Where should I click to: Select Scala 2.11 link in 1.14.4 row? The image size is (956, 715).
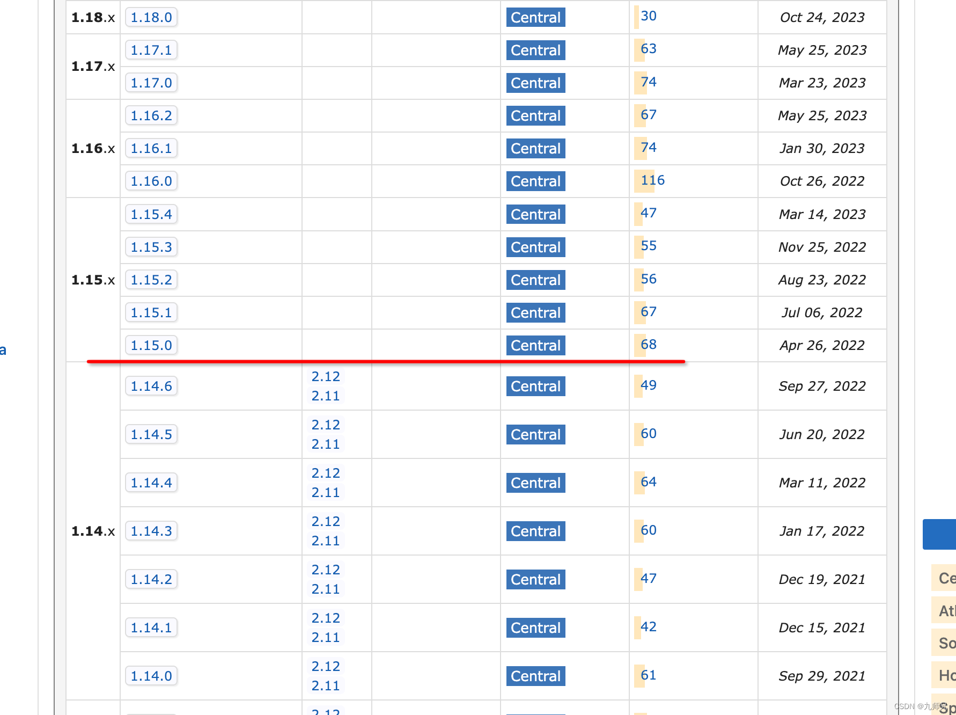click(x=326, y=492)
